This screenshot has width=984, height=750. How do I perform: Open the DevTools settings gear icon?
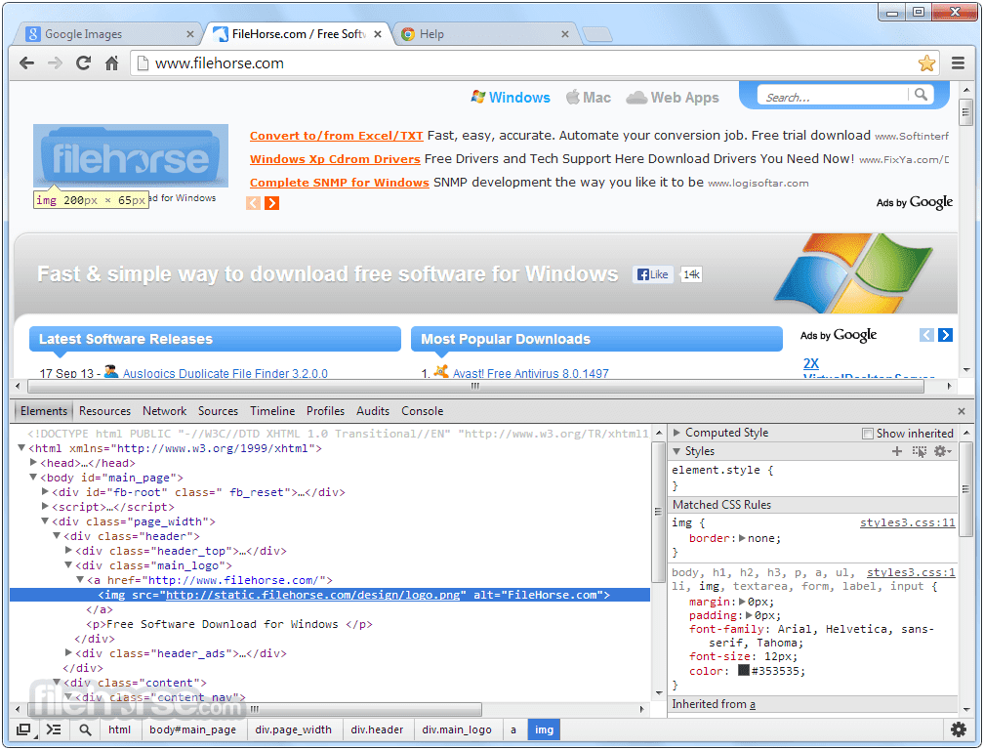click(959, 729)
